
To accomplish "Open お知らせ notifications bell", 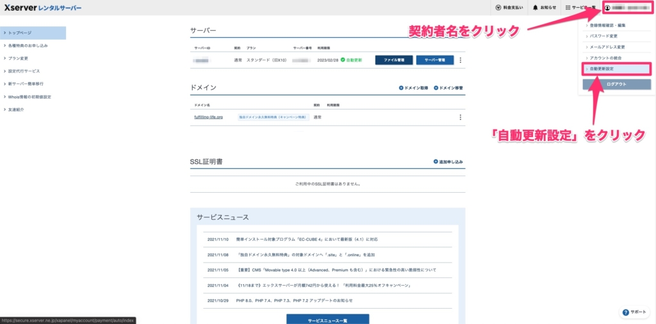I will coord(536,8).
